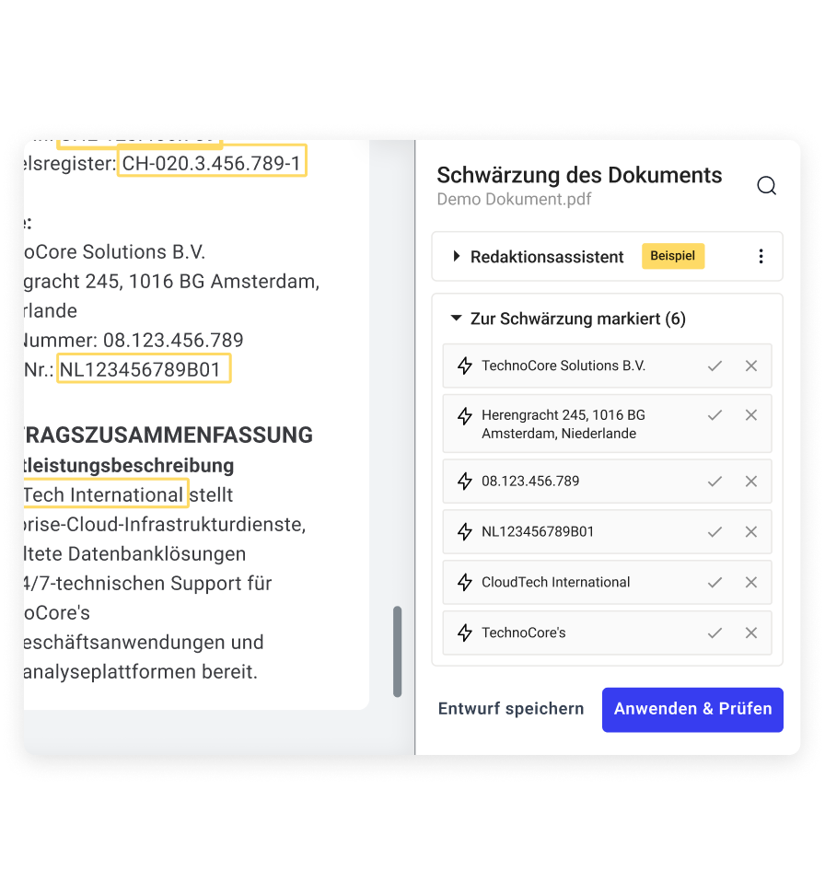The image size is (825, 894).
Task: Click the Schwärzung des Dokuments heading
Action: pos(579,175)
